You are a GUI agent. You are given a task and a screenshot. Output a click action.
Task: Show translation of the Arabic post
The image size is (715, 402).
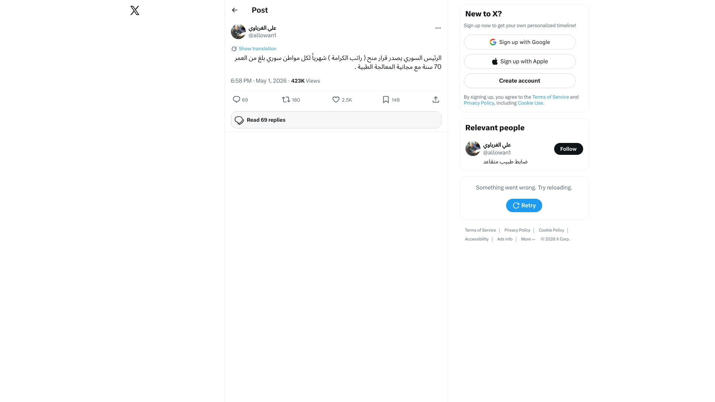pos(257,49)
